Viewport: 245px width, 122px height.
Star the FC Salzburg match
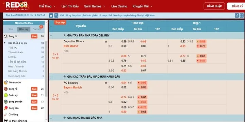tap(106, 83)
